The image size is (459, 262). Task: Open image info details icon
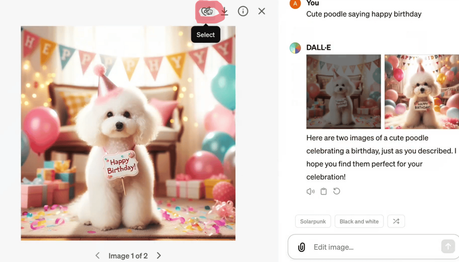[x=243, y=11]
